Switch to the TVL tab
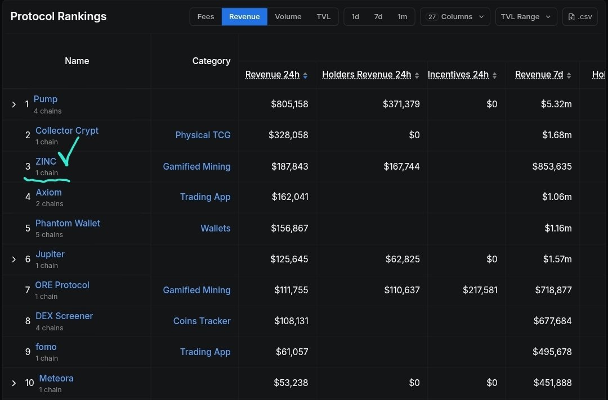608x400 pixels. 323,17
